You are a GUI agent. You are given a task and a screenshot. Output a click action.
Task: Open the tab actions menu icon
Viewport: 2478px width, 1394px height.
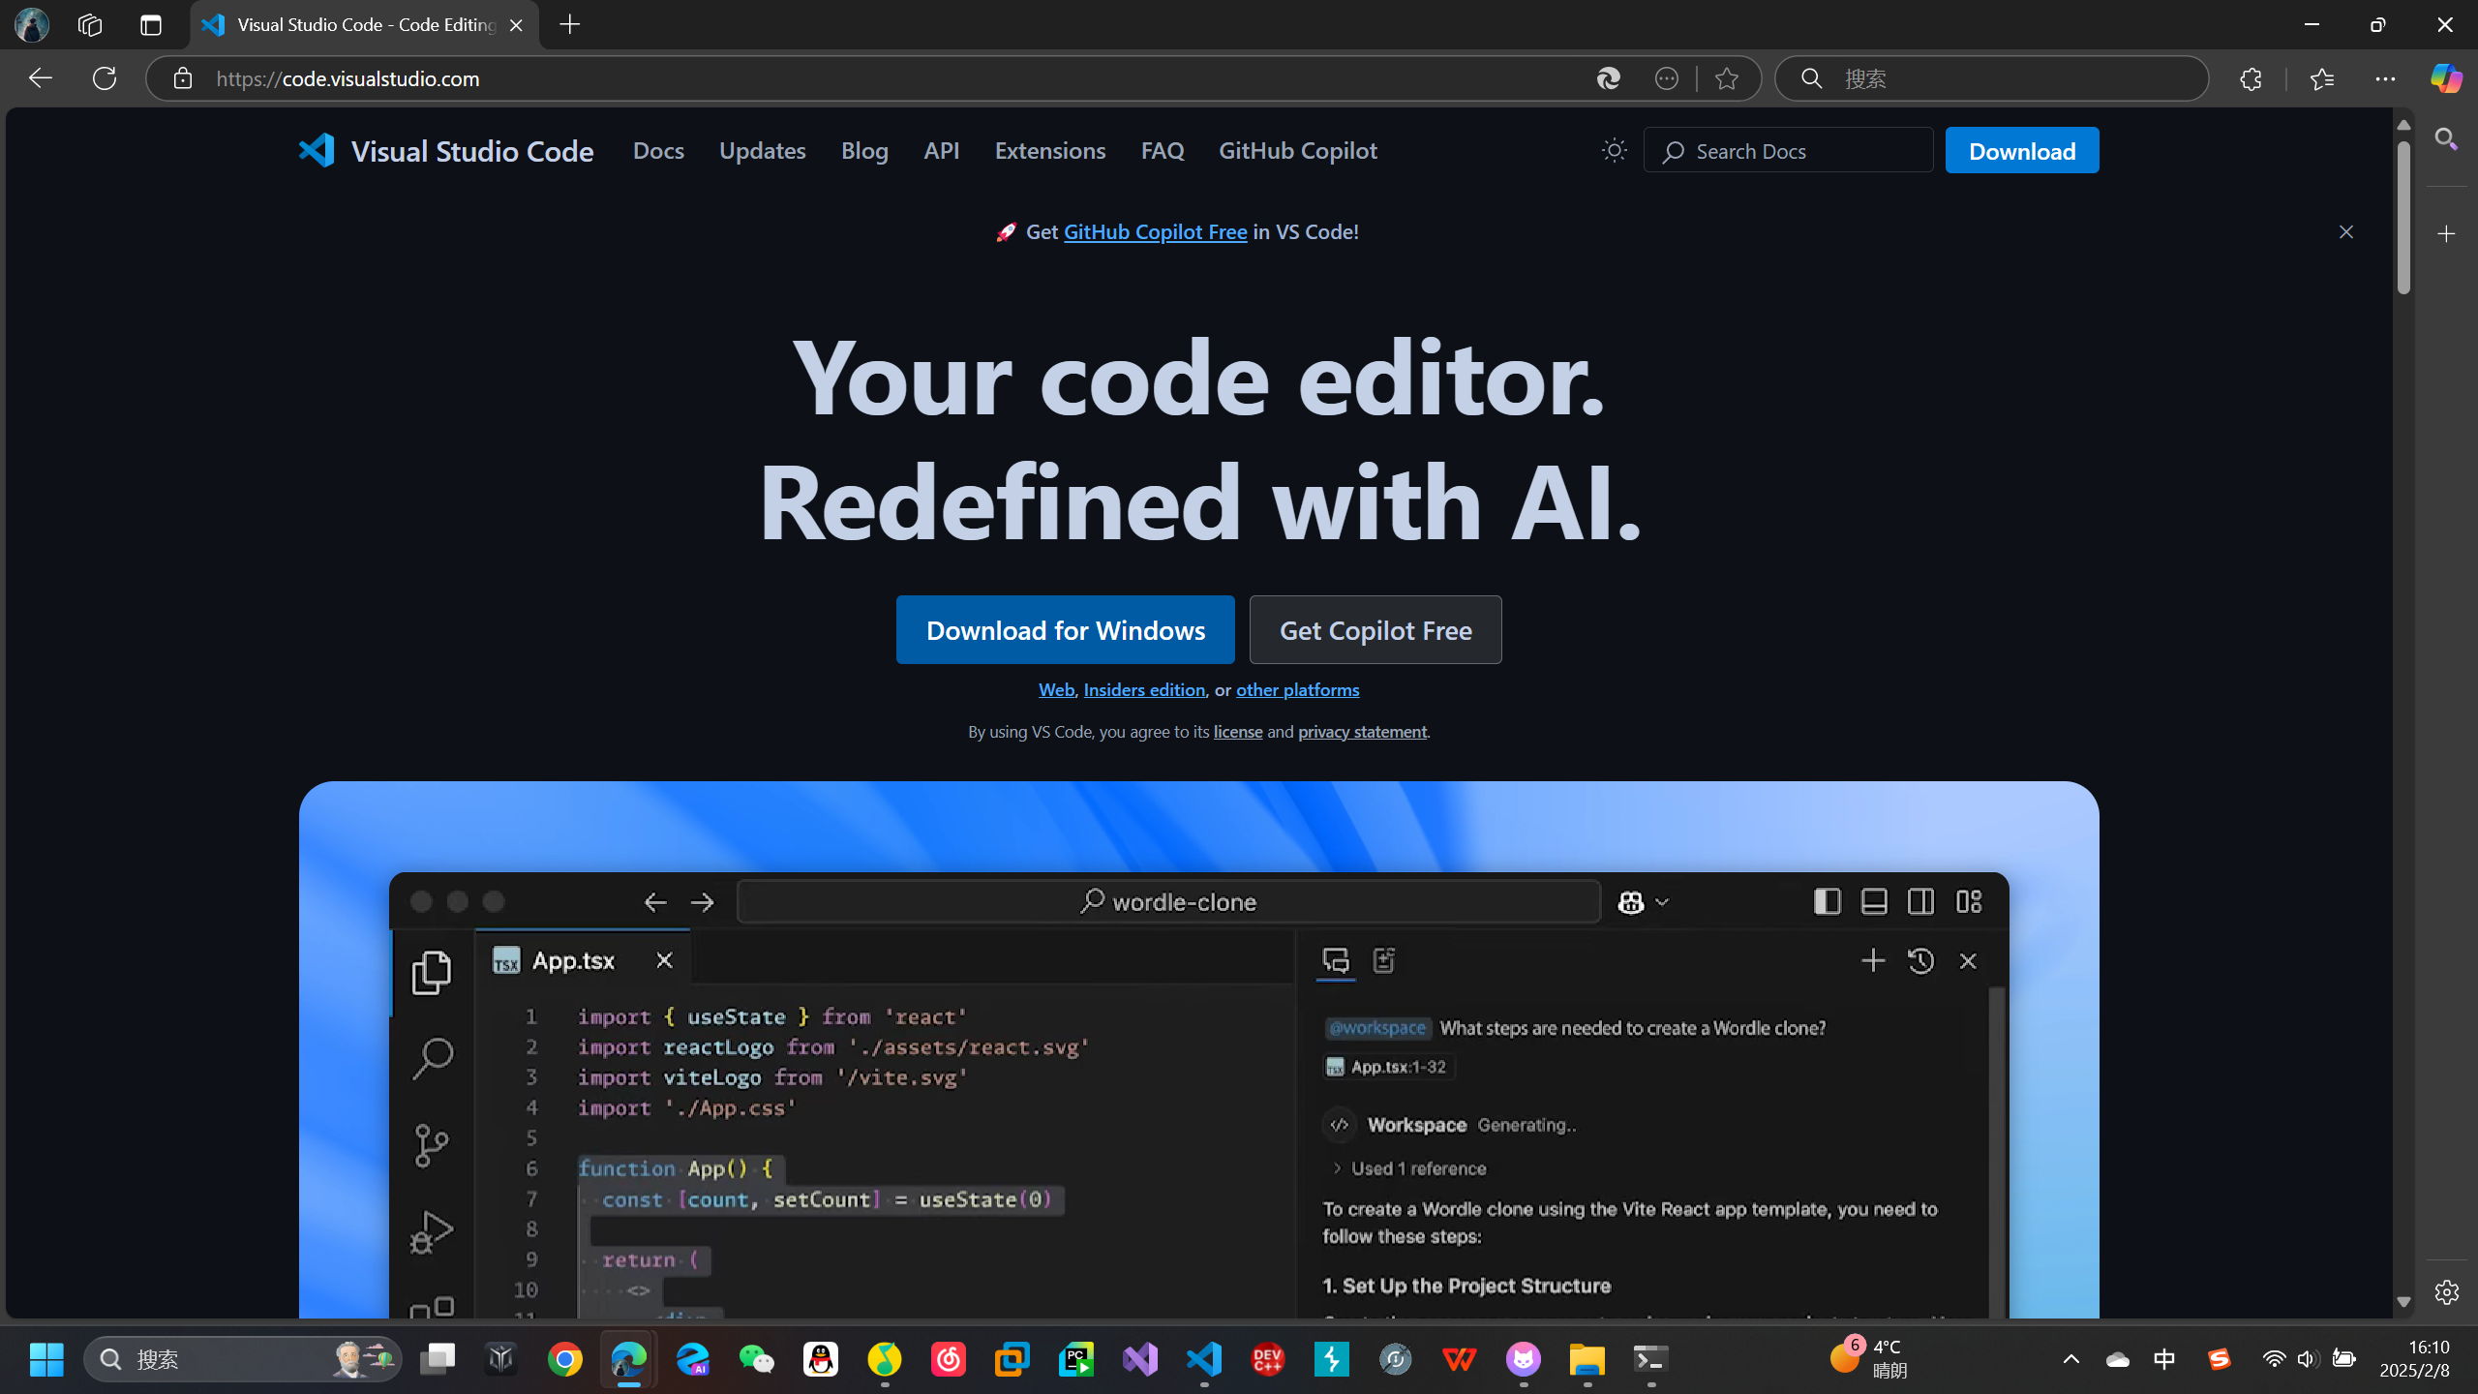(150, 25)
